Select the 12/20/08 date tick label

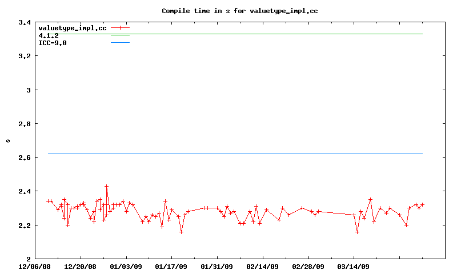(81, 266)
